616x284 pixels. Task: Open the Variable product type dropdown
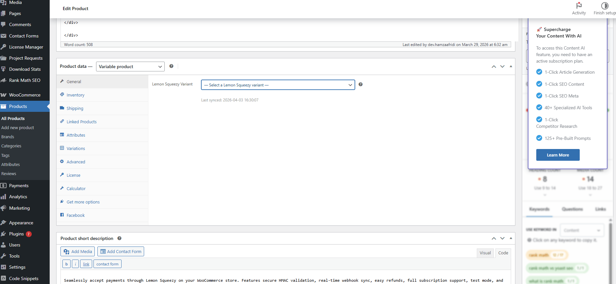[x=130, y=67]
